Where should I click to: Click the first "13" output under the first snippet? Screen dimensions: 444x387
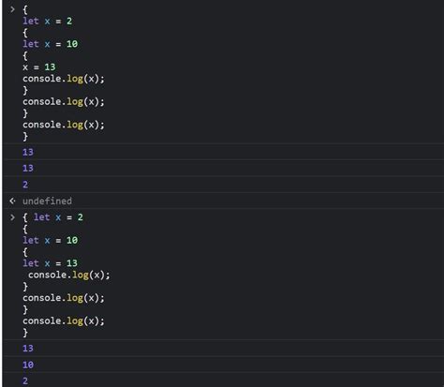click(x=28, y=152)
